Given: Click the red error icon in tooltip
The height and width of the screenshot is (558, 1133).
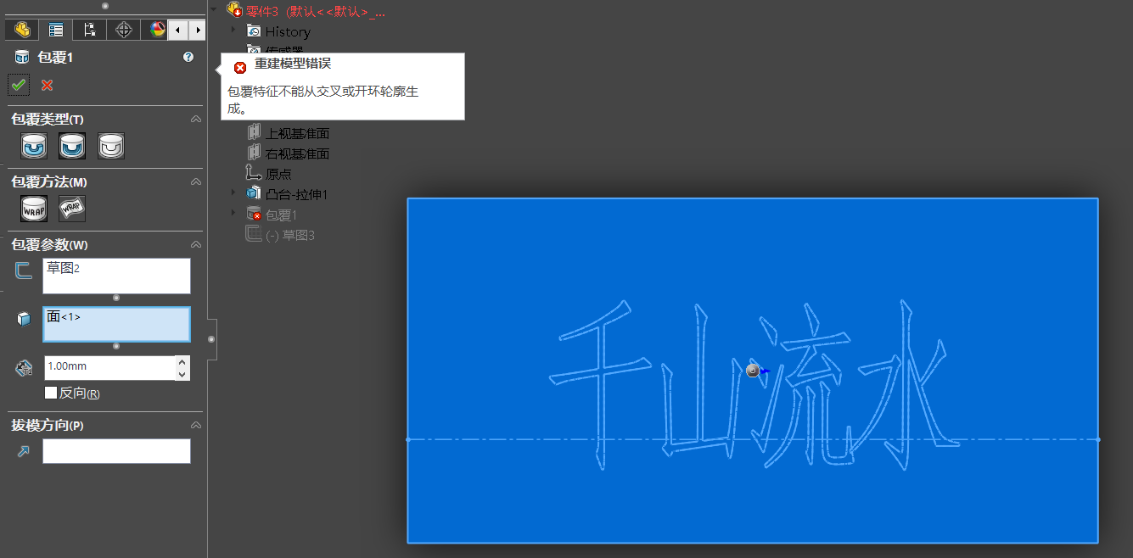Looking at the screenshot, I should coord(240,67).
